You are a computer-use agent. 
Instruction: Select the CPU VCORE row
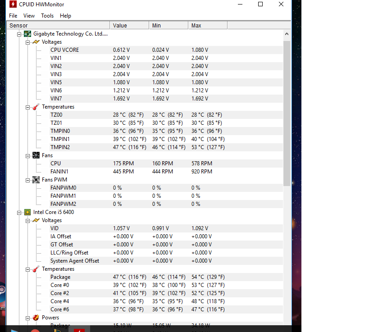pos(166,50)
